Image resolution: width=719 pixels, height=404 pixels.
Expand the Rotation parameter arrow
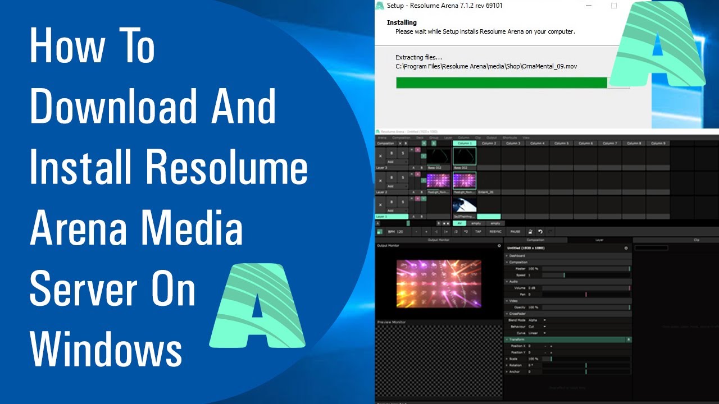coord(507,365)
